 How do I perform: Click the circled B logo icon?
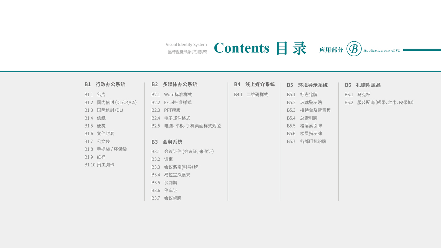click(354, 49)
